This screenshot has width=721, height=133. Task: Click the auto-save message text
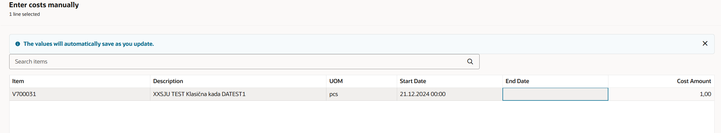coord(88,44)
